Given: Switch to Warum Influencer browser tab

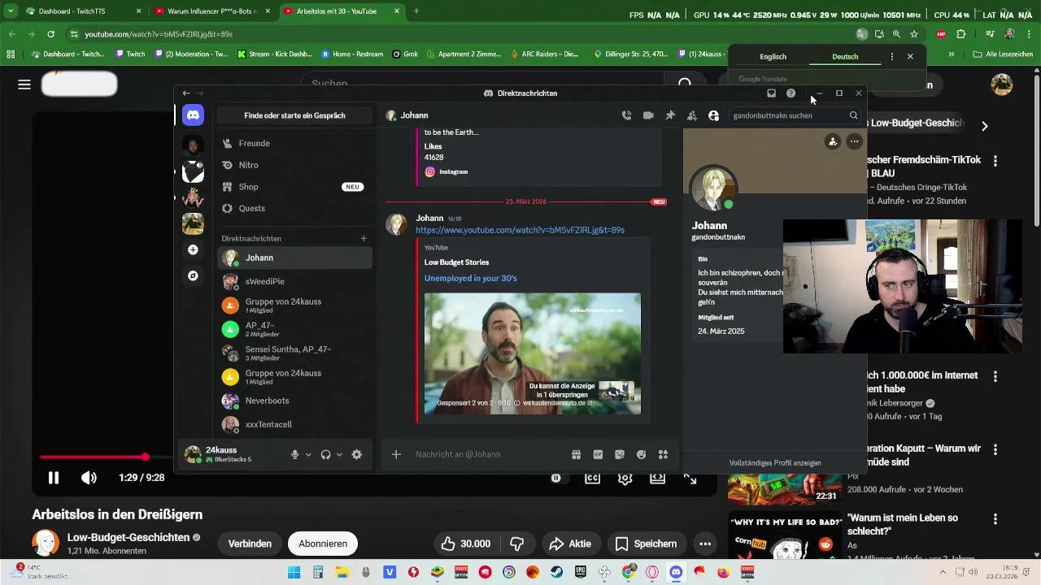Looking at the screenshot, I should click(x=211, y=11).
